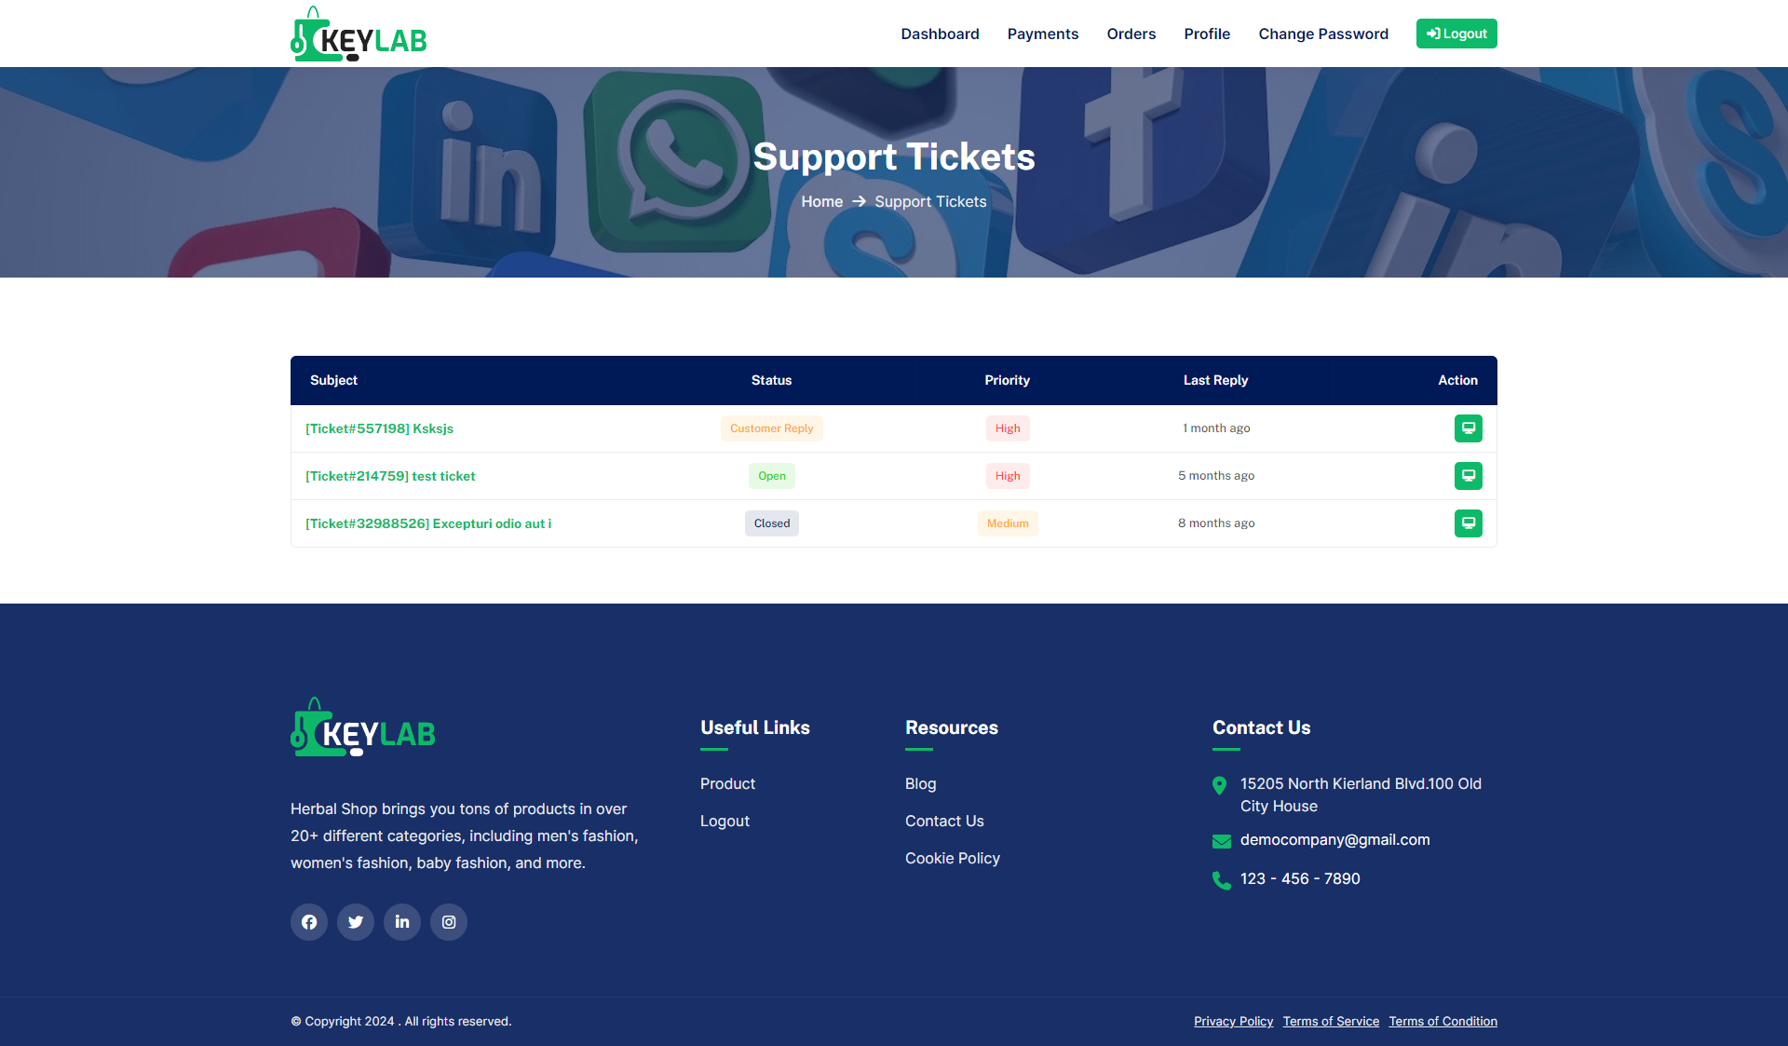Open view icon for closed ticket row

click(1468, 523)
